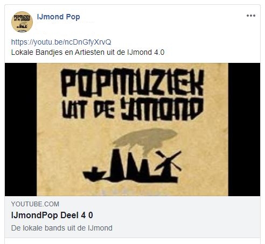
Task: Click the IJmond Pop round profile avatar
Action: pos(22,22)
